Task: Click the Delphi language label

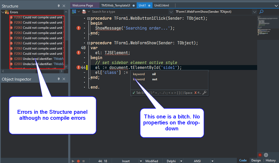Action: (x=171, y=161)
